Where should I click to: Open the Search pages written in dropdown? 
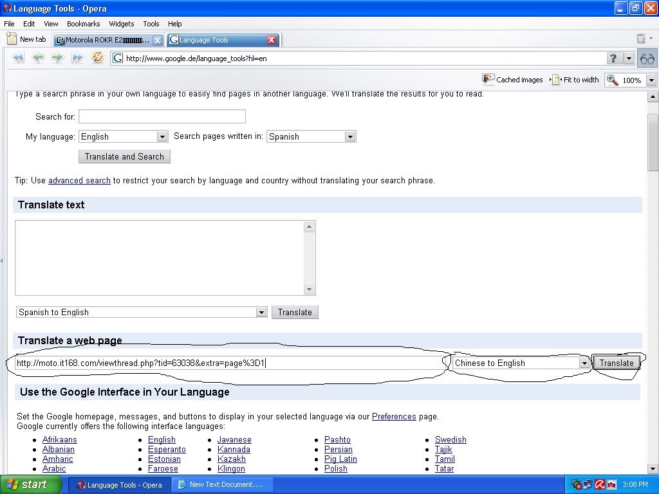coord(311,136)
